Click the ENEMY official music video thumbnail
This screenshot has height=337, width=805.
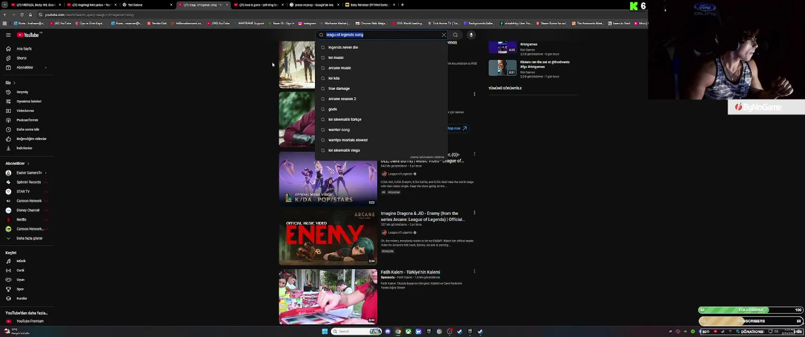(x=328, y=238)
